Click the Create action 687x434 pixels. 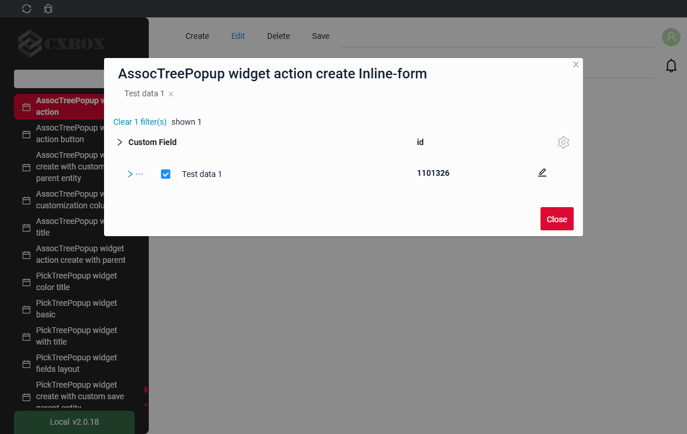point(197,37)
